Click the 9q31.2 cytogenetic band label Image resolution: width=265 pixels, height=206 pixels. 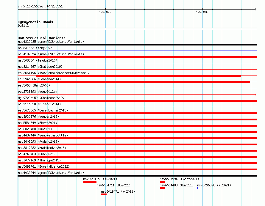click(x=23, y=26)
